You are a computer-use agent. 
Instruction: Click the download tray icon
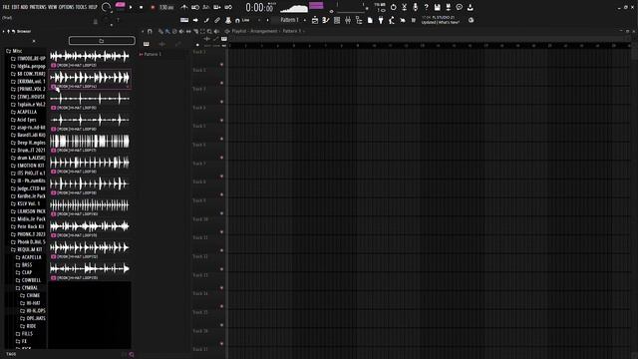(x=470, y=7)
